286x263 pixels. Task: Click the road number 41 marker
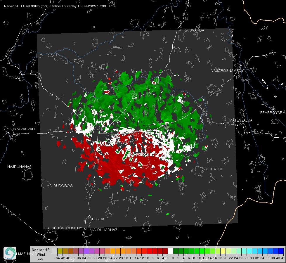(x=222, y=85)
